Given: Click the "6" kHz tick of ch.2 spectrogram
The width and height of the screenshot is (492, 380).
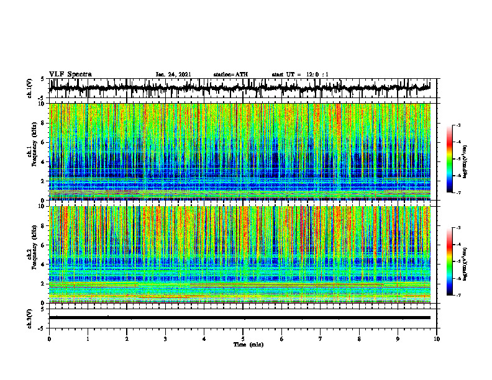Looking at the screenshot, I should [x=44, y=245].
